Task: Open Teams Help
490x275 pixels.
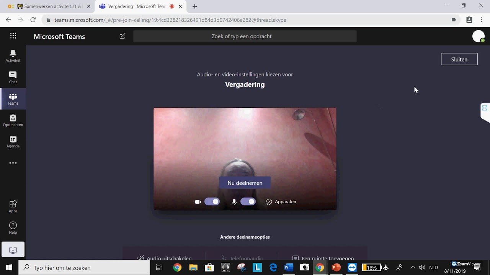Action: tap(13, 228)
